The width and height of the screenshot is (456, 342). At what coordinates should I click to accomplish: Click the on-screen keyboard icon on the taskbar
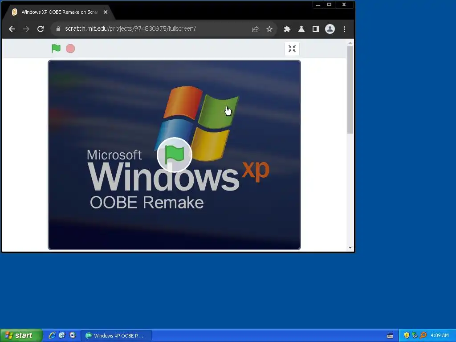(x=390, y=336)
